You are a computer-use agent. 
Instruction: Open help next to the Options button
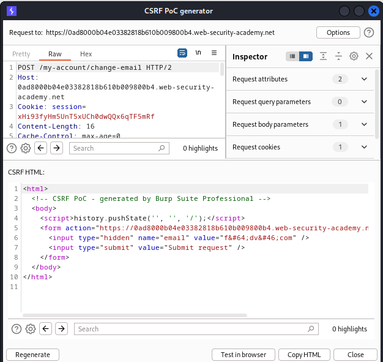point(369,32)
